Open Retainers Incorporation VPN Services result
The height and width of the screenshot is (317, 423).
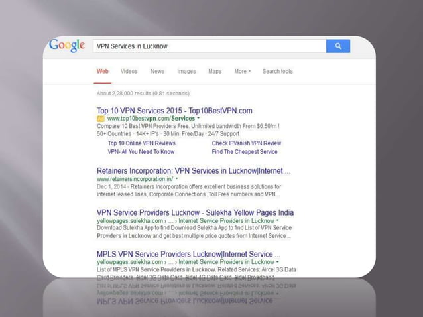(x=194, y=171)
